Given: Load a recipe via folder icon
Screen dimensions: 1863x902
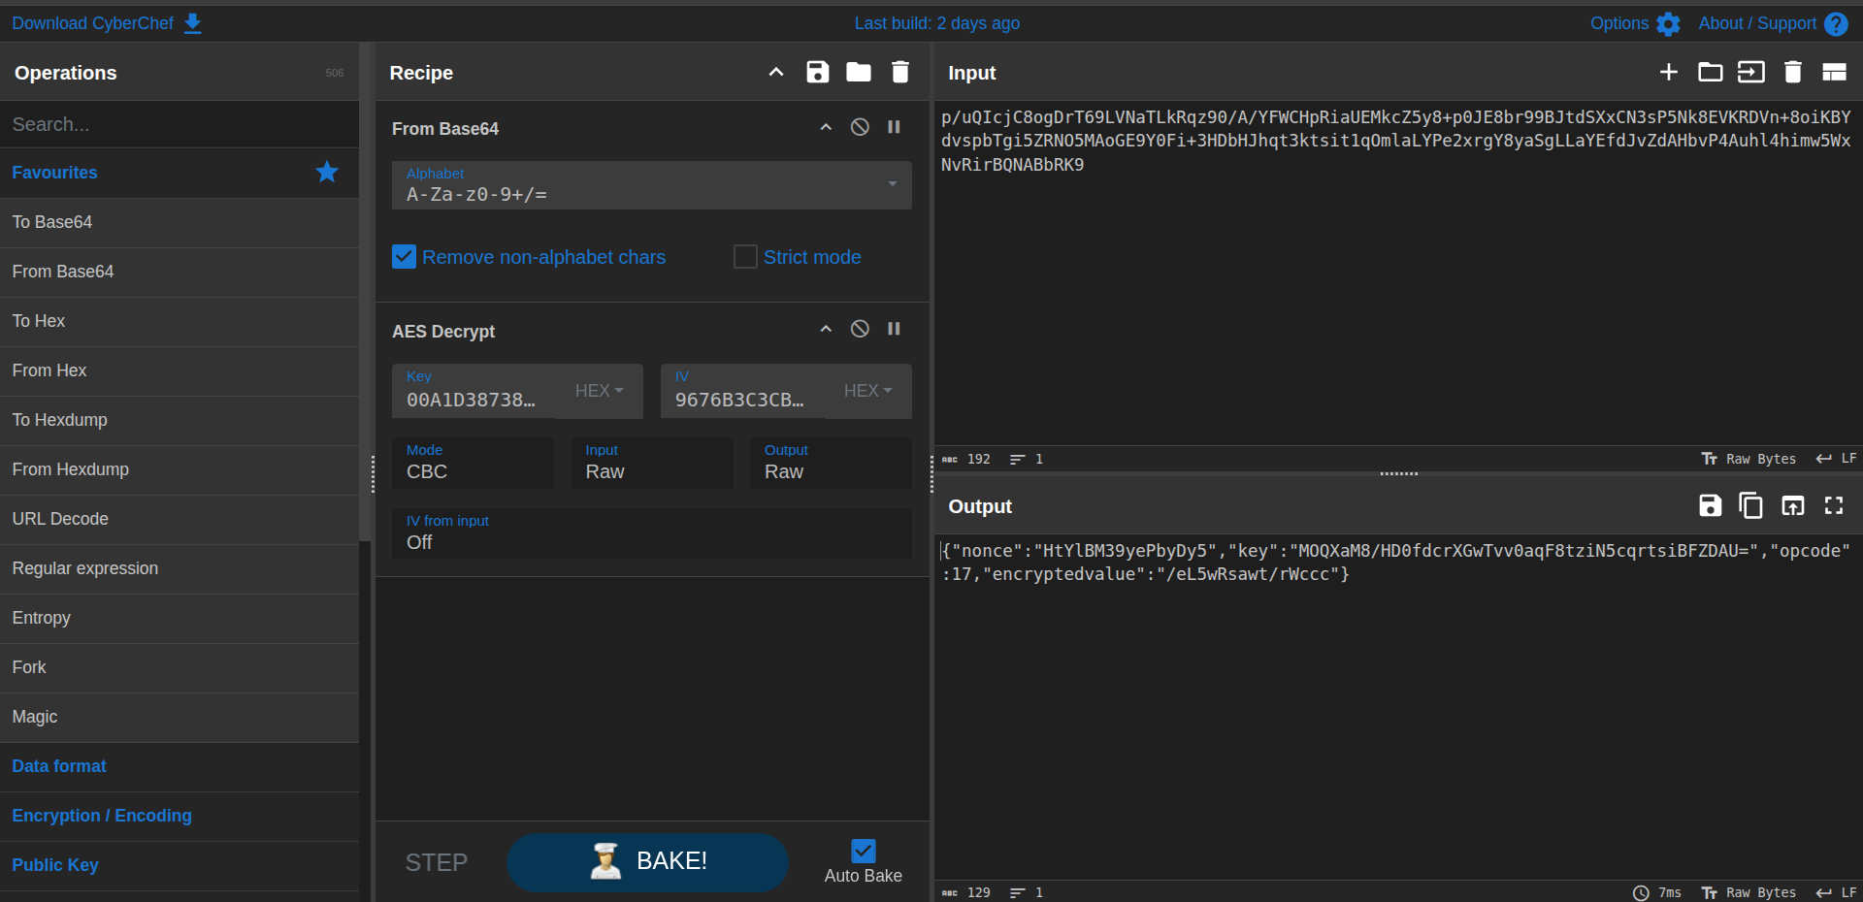Looking at the screenshot, I should pyautogui.click(x=859, y=72).
